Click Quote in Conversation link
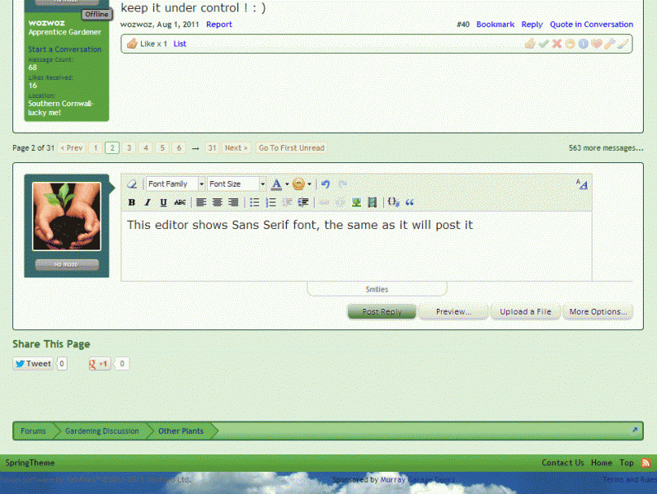The image size is (657, 494). [591, 24]
